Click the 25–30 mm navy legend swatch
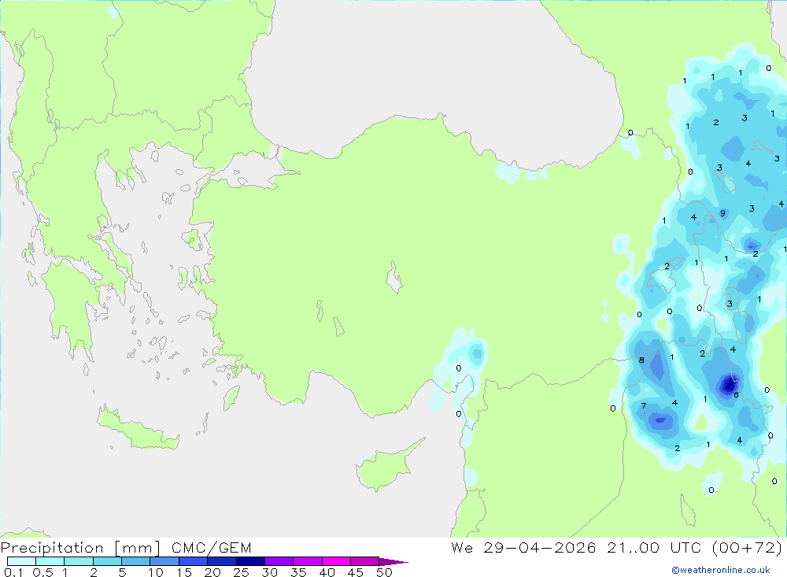 pyautogui.click(x=250, y=561)
